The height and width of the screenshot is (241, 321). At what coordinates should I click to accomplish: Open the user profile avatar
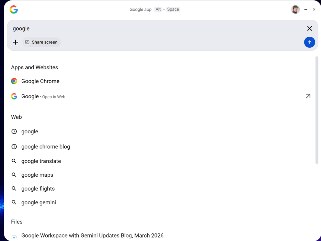[x=295, y=10]
